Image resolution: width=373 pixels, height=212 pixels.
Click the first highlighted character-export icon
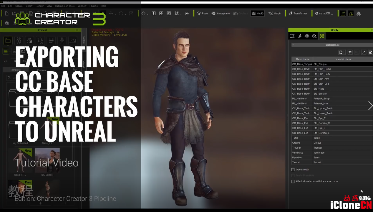pos(343,14)
